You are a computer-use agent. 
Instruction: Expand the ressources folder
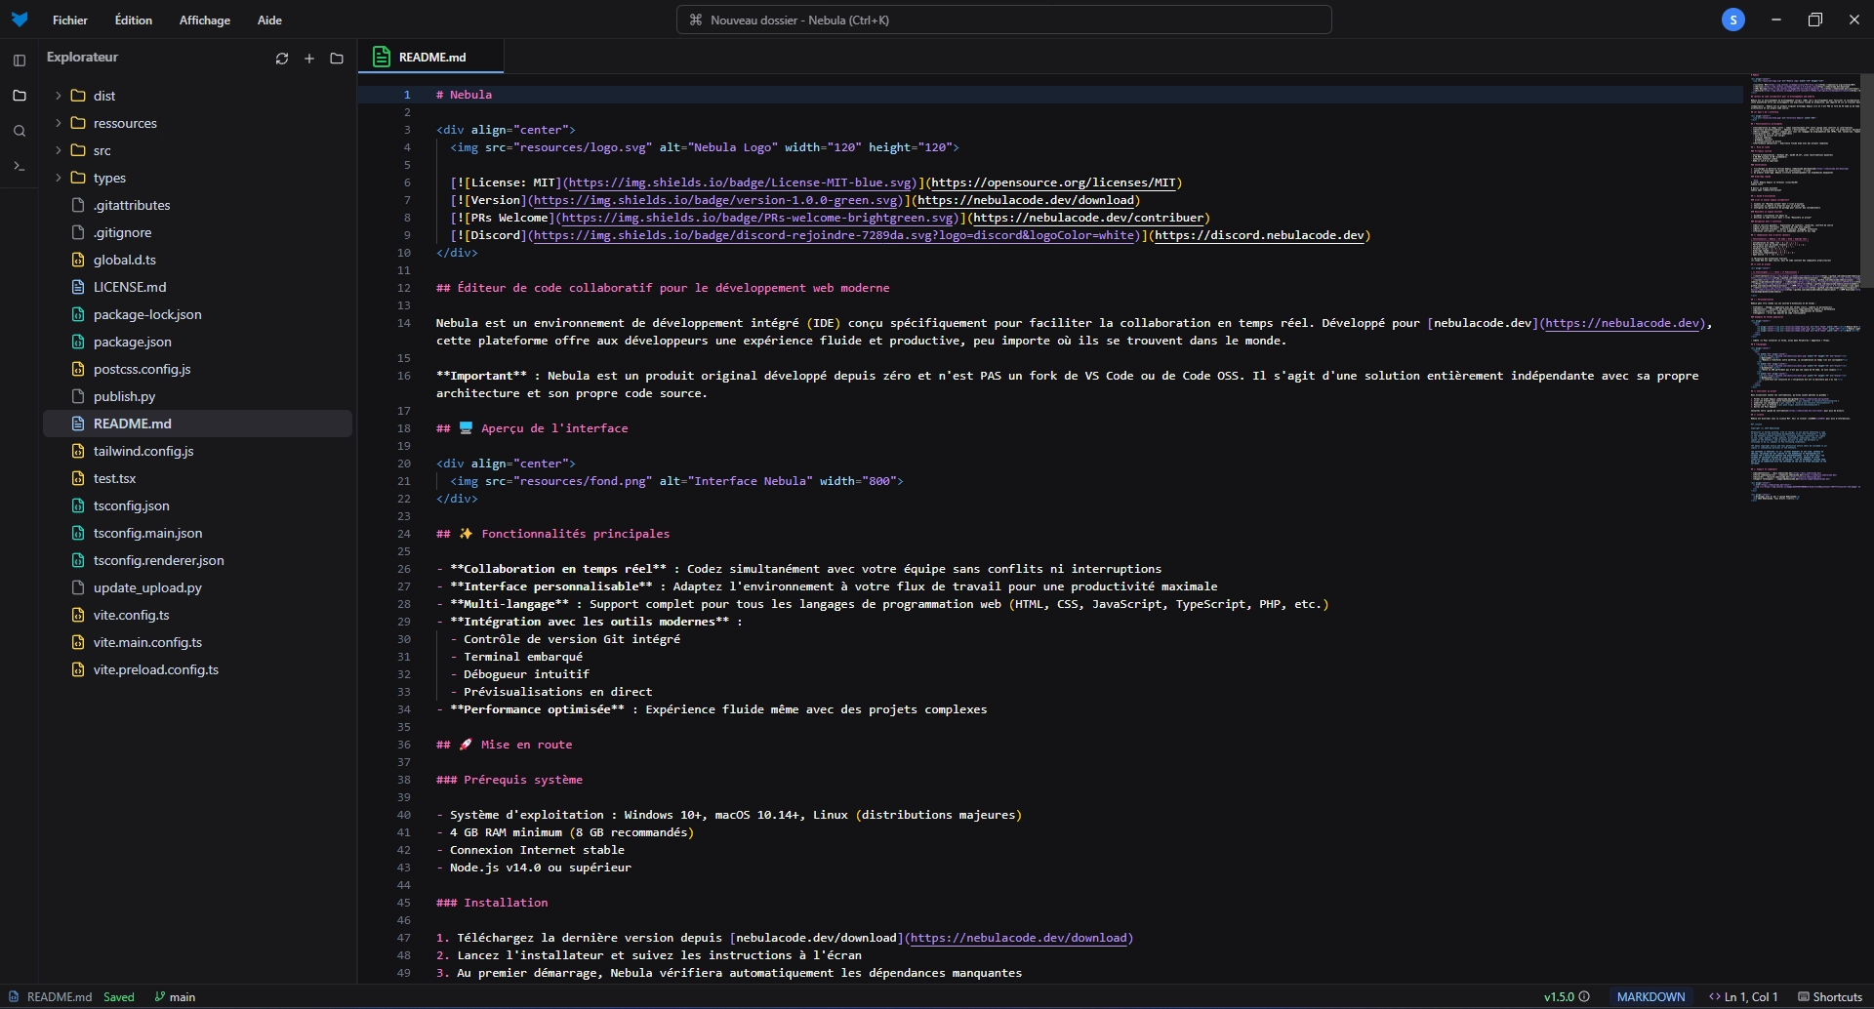[x=125, y=123]
